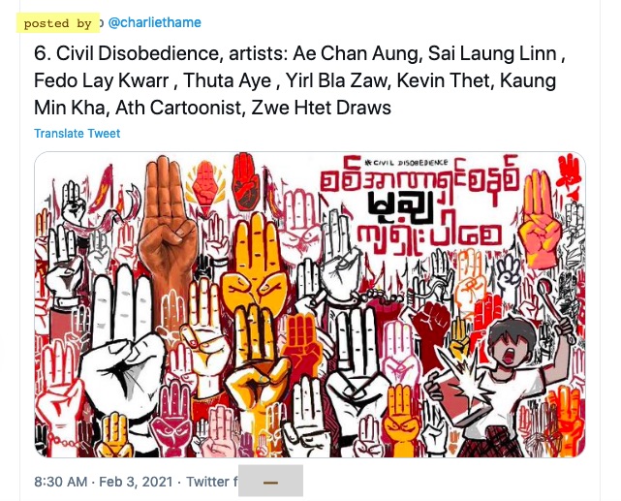
Task: Click the 8:30 AM timestamp
Action: [x=61, y=482]
